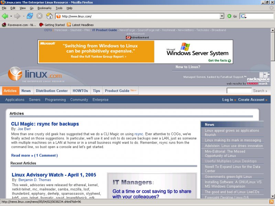Open the Google search engine picker
275x206 pixels.
tap(244, 16)
